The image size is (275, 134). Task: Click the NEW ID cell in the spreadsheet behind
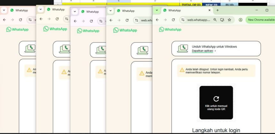[x=211, y=5]
